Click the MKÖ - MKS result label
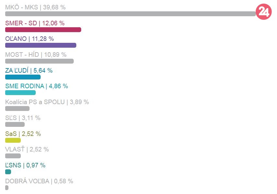277x194 pixels. [35, 7]
